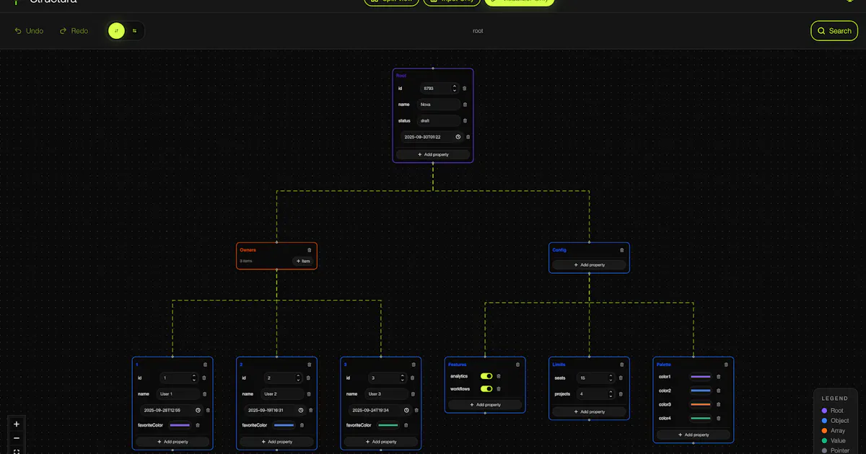This screenshot has height=454, width=866.
Task: Open the Search button
Action: click(x=834, y=31)
